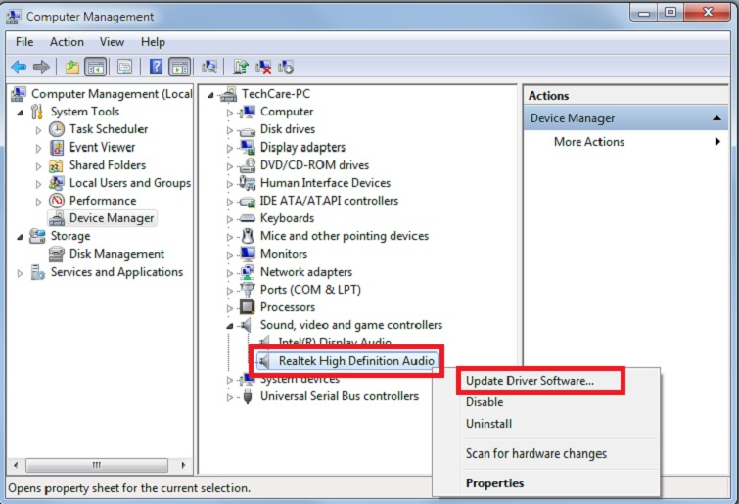Select Intel(R) Display Audio device
739x504 pixels.
pos(334,343)
